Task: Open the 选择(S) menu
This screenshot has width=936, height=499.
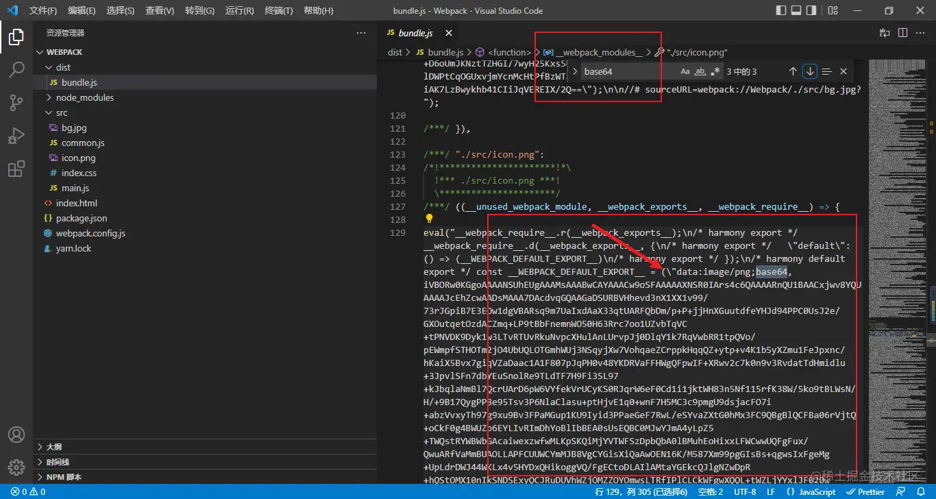Action: coord(121,10)
